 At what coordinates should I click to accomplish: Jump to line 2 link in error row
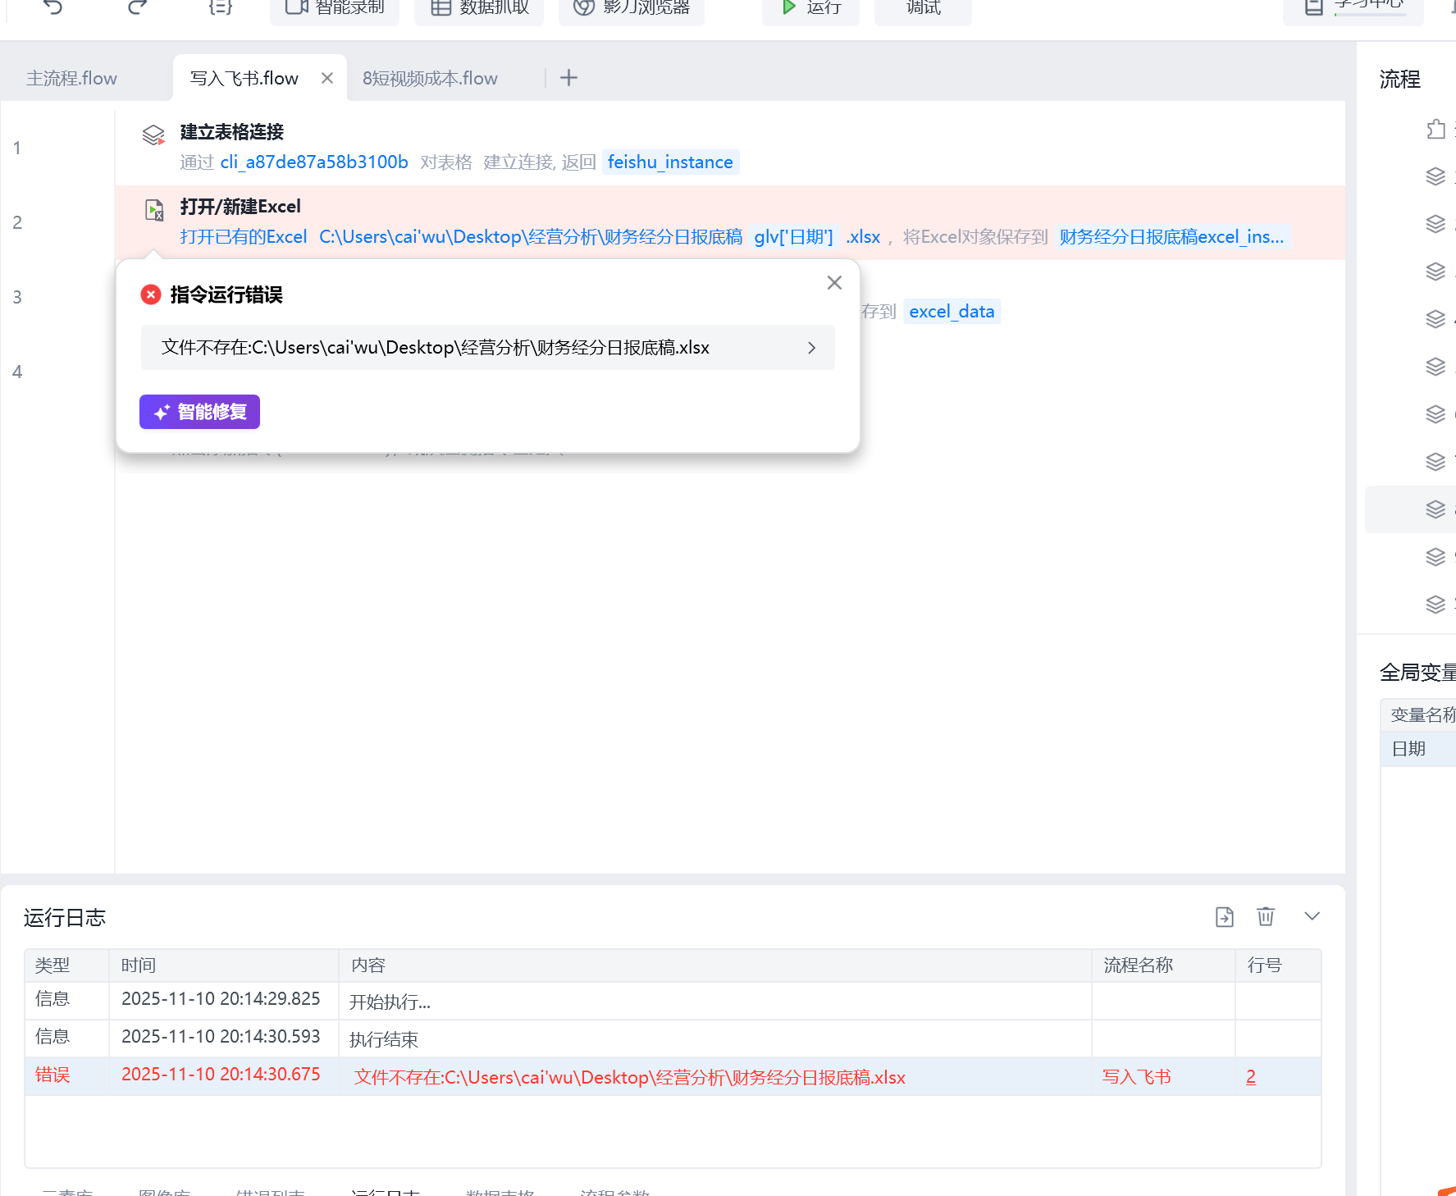click(1251, 1077)
